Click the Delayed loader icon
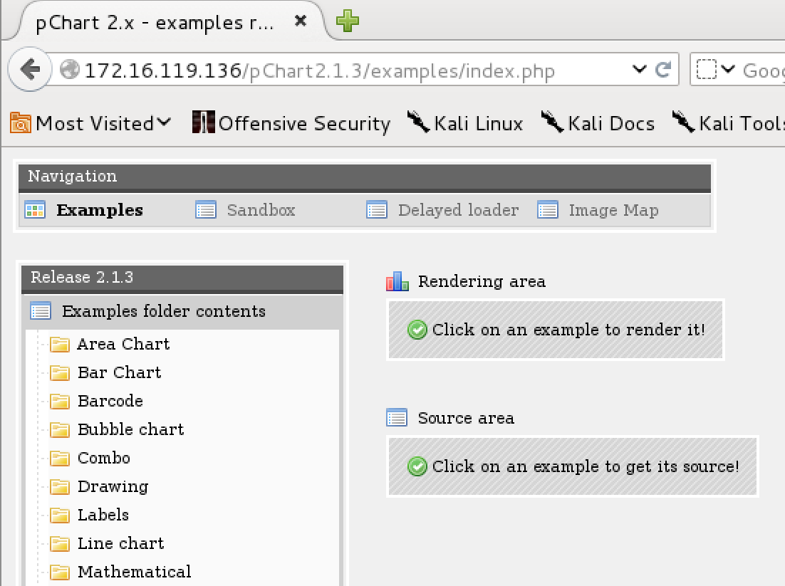Image resolution: width=785 pixels, height=586 pixels. coord(377,210)
